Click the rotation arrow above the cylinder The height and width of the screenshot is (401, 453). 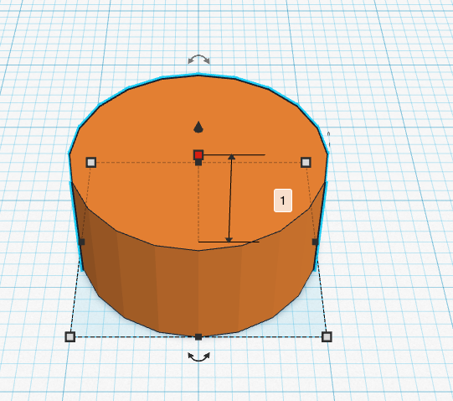click(198, 59)
